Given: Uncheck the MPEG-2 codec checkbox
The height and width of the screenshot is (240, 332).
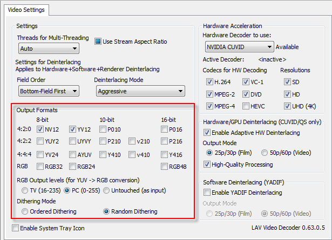Looking at the screenshot, I should point(209,94).
